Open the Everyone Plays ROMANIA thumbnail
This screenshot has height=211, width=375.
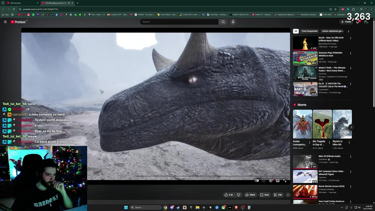(x=305, y=58)
